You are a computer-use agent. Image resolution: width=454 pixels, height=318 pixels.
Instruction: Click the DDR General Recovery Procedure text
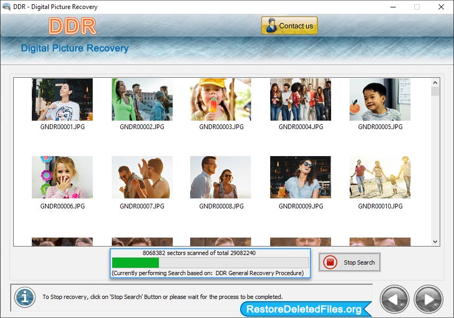coord(260,273)
